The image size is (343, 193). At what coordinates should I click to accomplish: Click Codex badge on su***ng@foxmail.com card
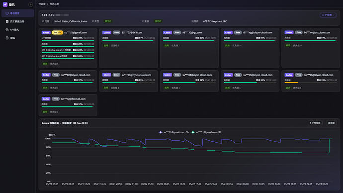click(x=46, y=99)
